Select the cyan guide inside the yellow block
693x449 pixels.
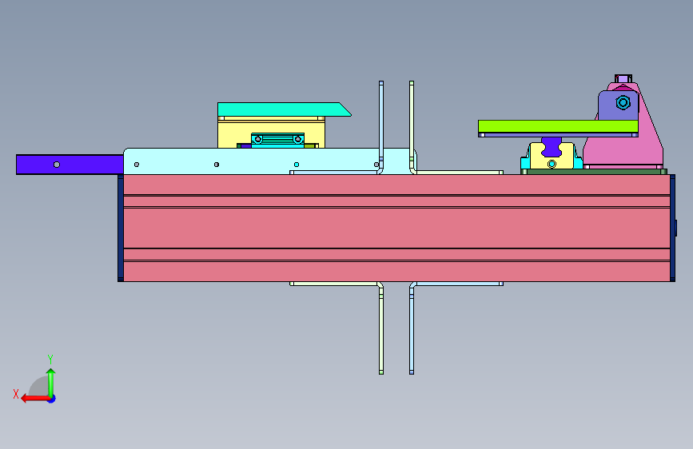click(277, 140)
